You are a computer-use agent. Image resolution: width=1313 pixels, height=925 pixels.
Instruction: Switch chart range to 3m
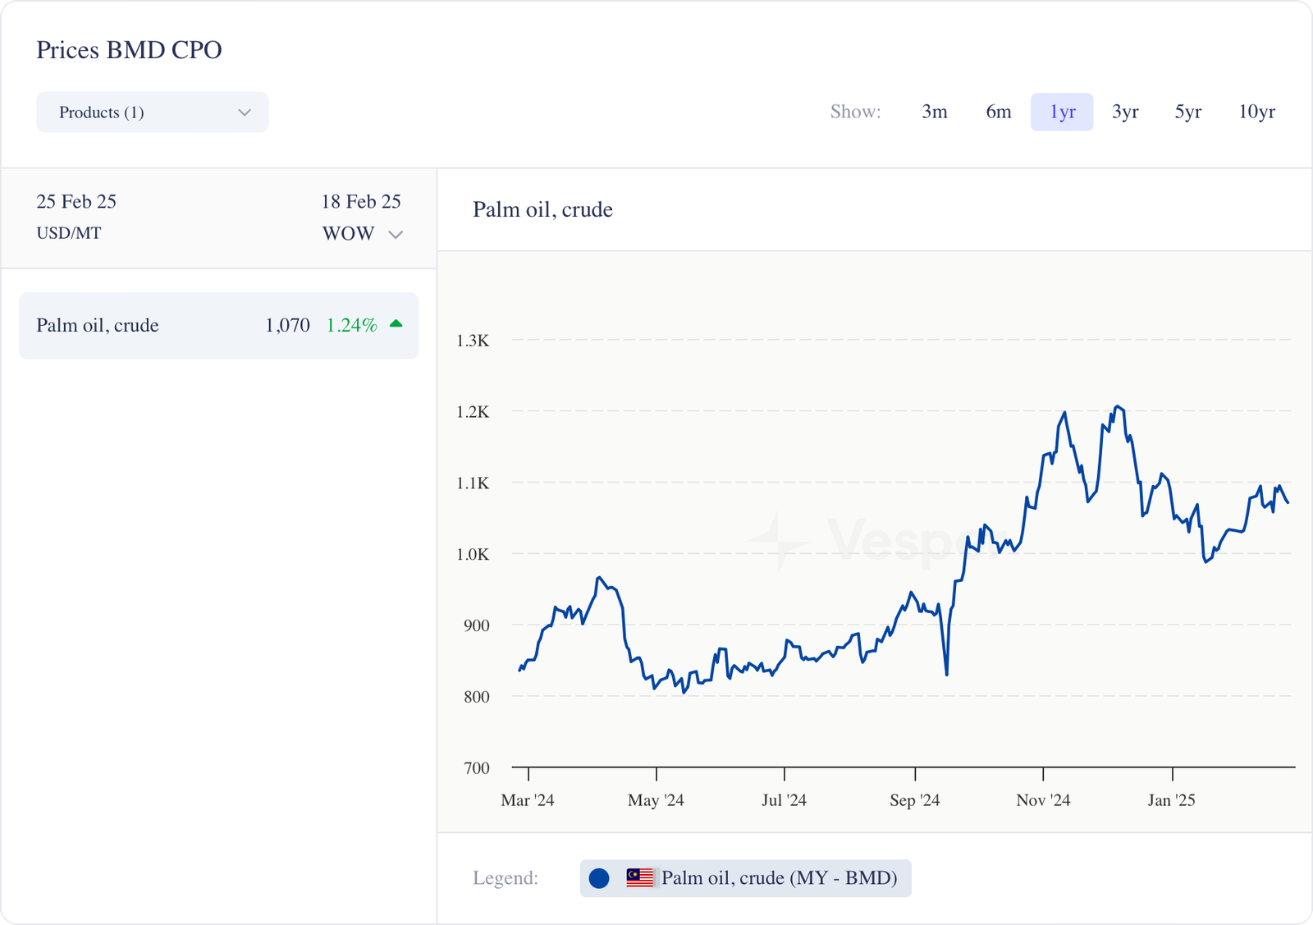(x=934, y=112)
